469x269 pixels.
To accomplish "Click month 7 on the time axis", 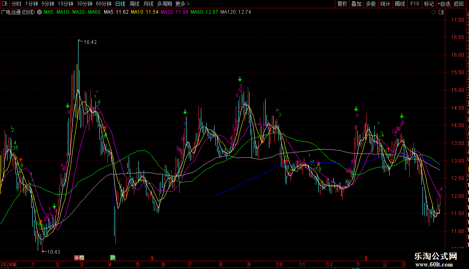I will point(190,264).
